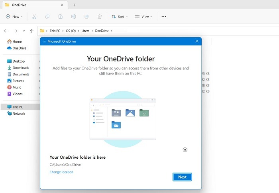The height and width of the screenshot is (193, 279).
Task: Open the View dropdown
Action: pos(143,17)
